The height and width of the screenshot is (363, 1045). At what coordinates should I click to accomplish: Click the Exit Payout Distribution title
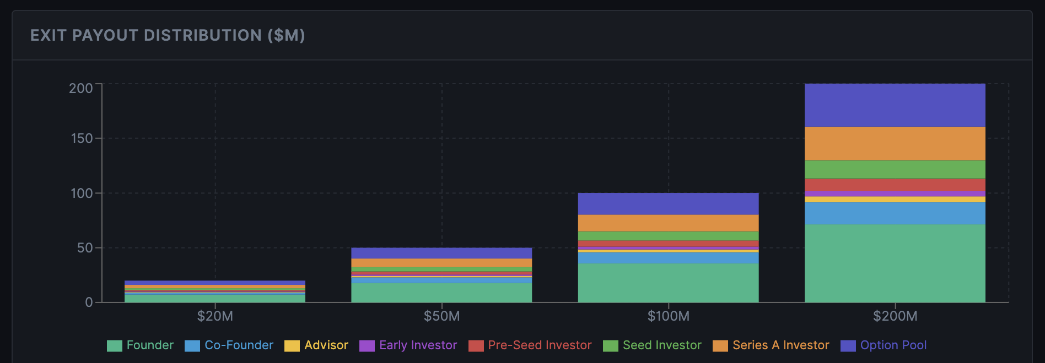(x=168, y=36)
